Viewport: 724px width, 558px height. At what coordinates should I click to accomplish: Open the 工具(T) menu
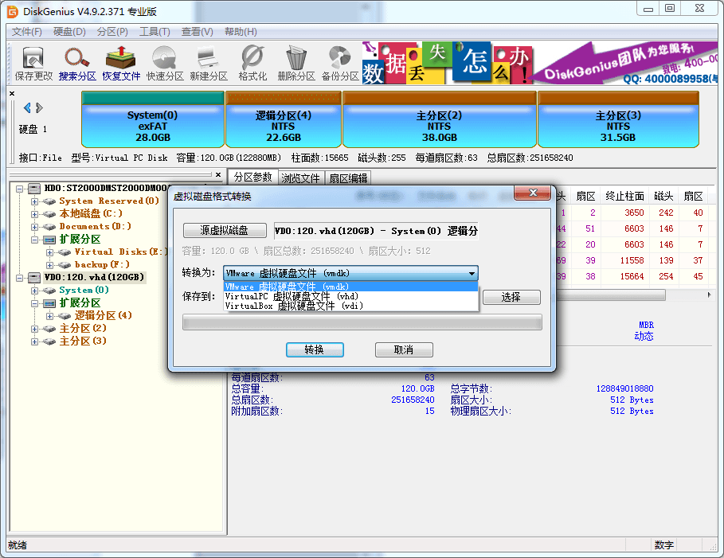(x=155, y=32)
